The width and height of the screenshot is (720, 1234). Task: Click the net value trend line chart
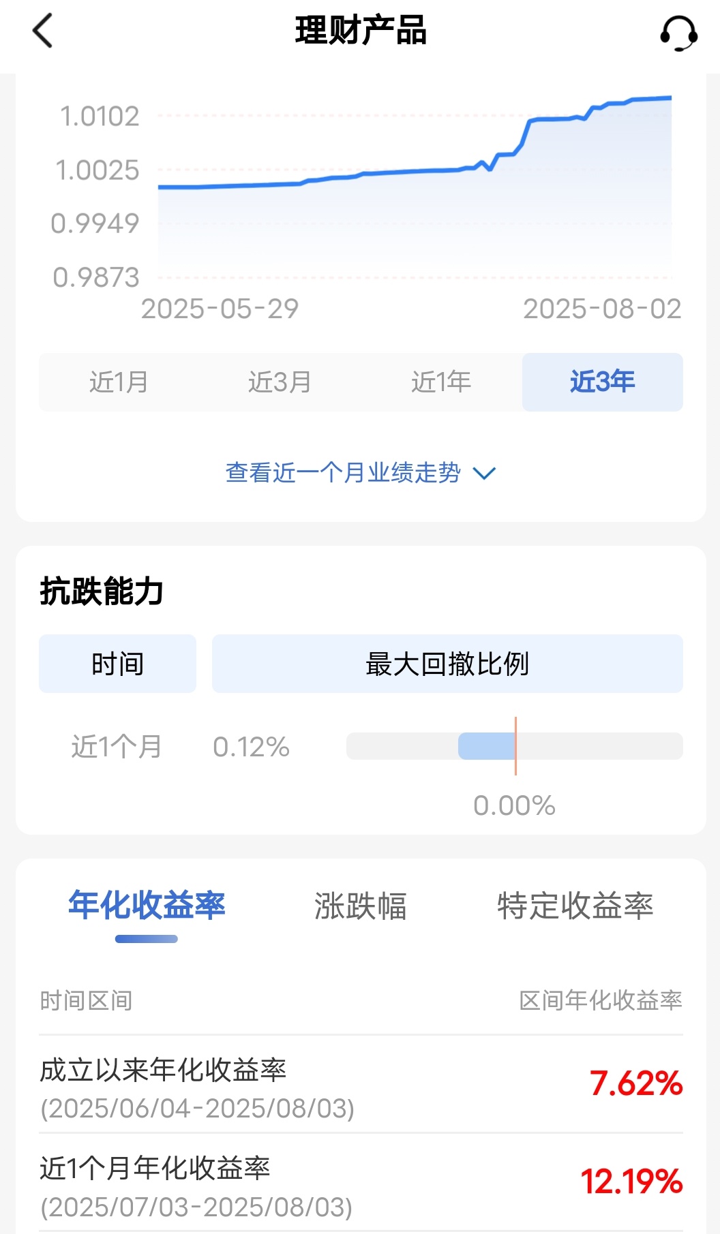(415, 184)
